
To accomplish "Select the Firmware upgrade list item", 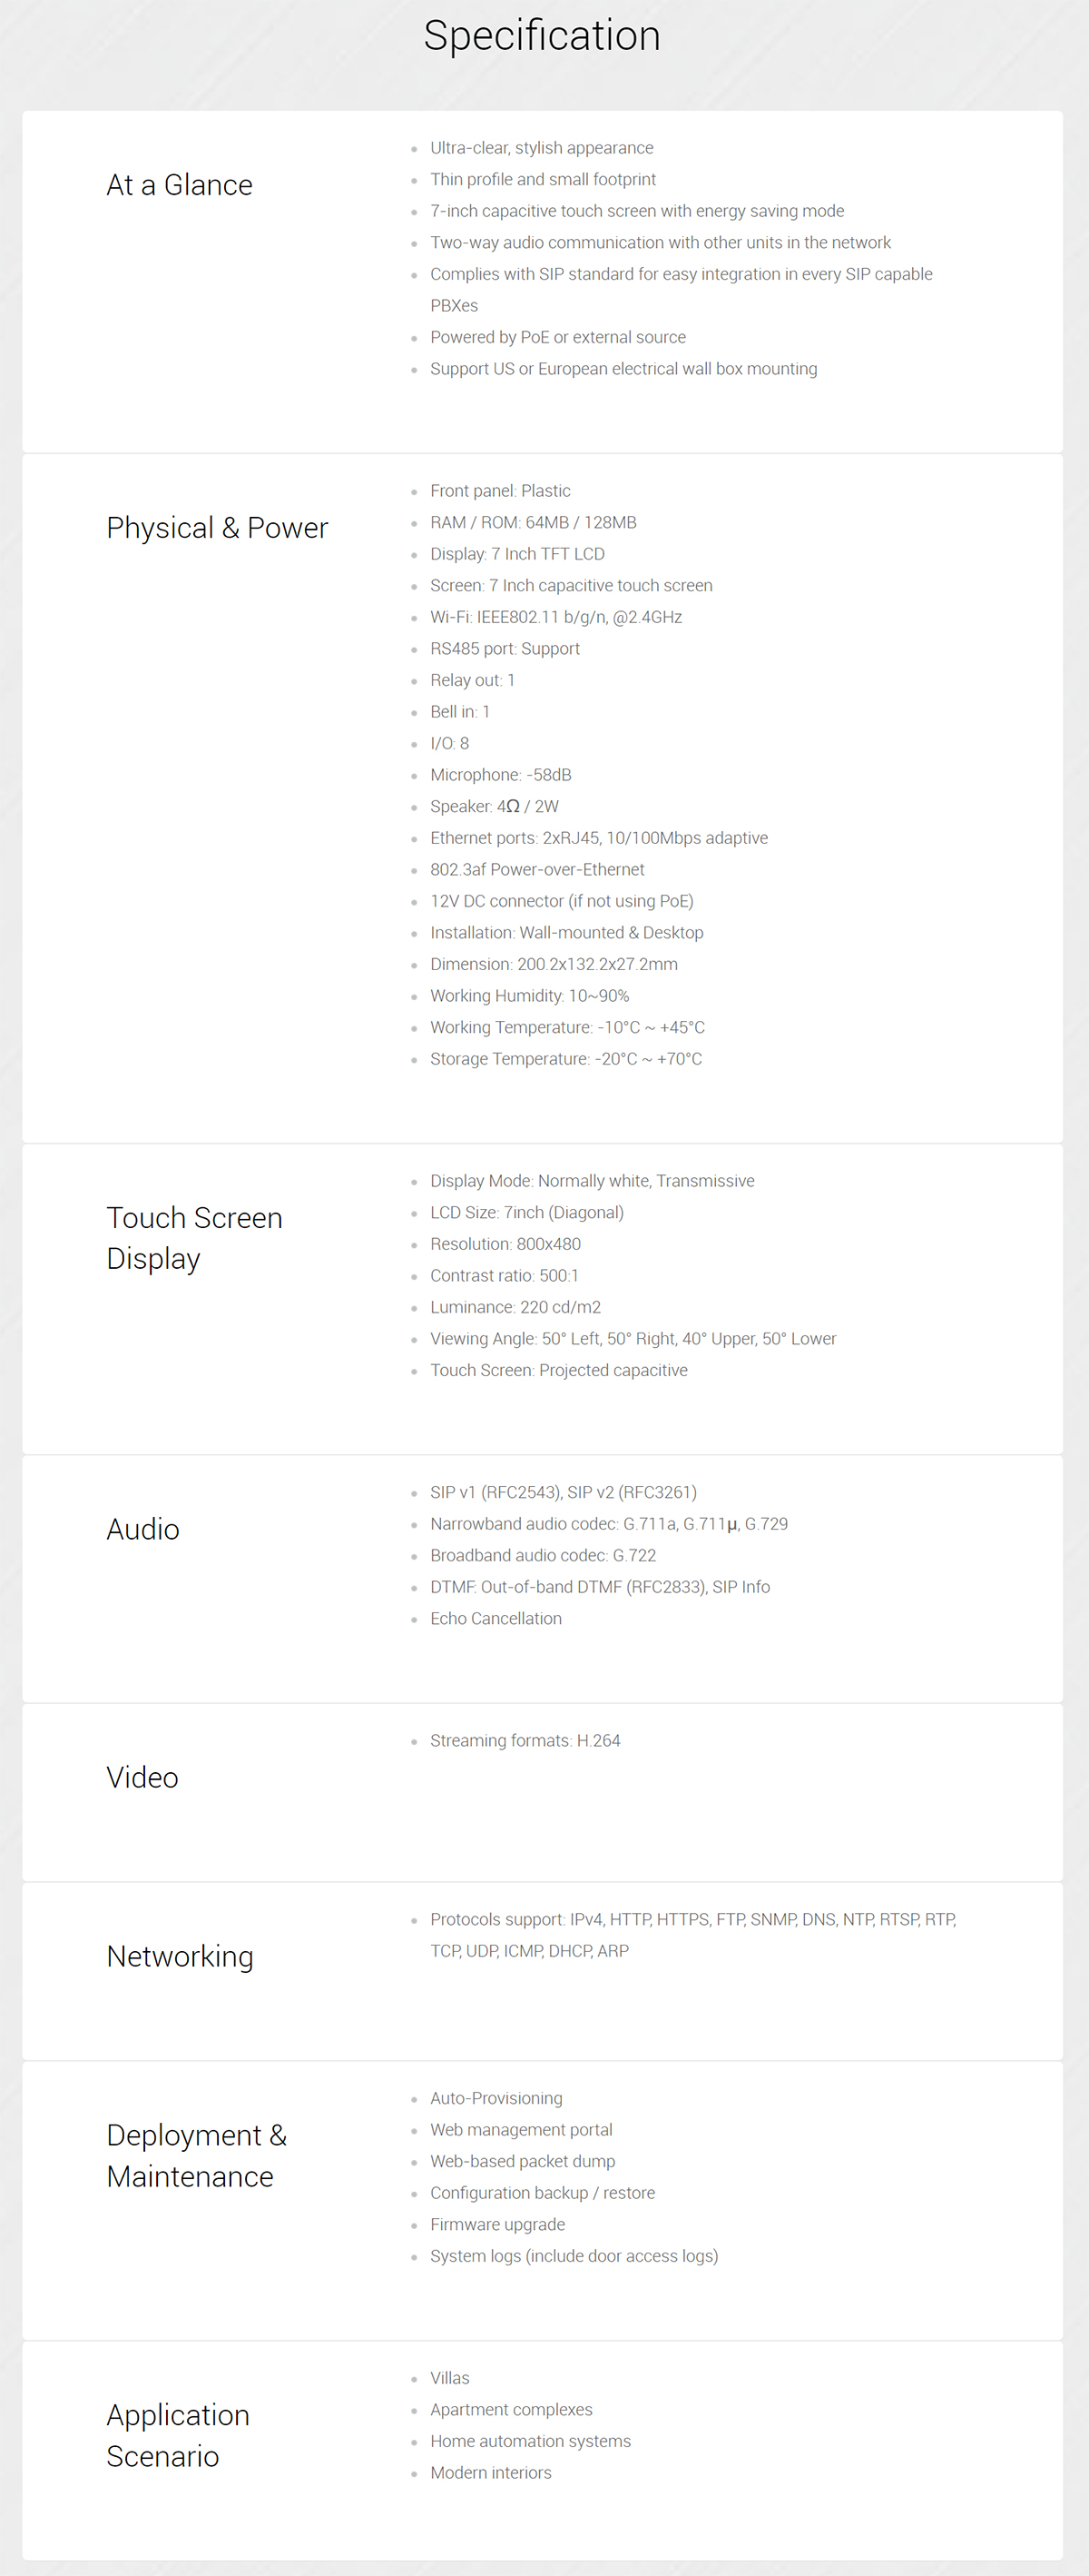I will tap(497, 2224).
